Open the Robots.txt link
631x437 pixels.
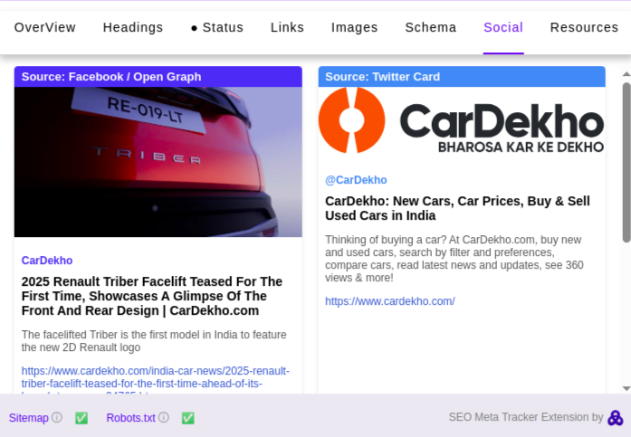[x=130, y=418]
